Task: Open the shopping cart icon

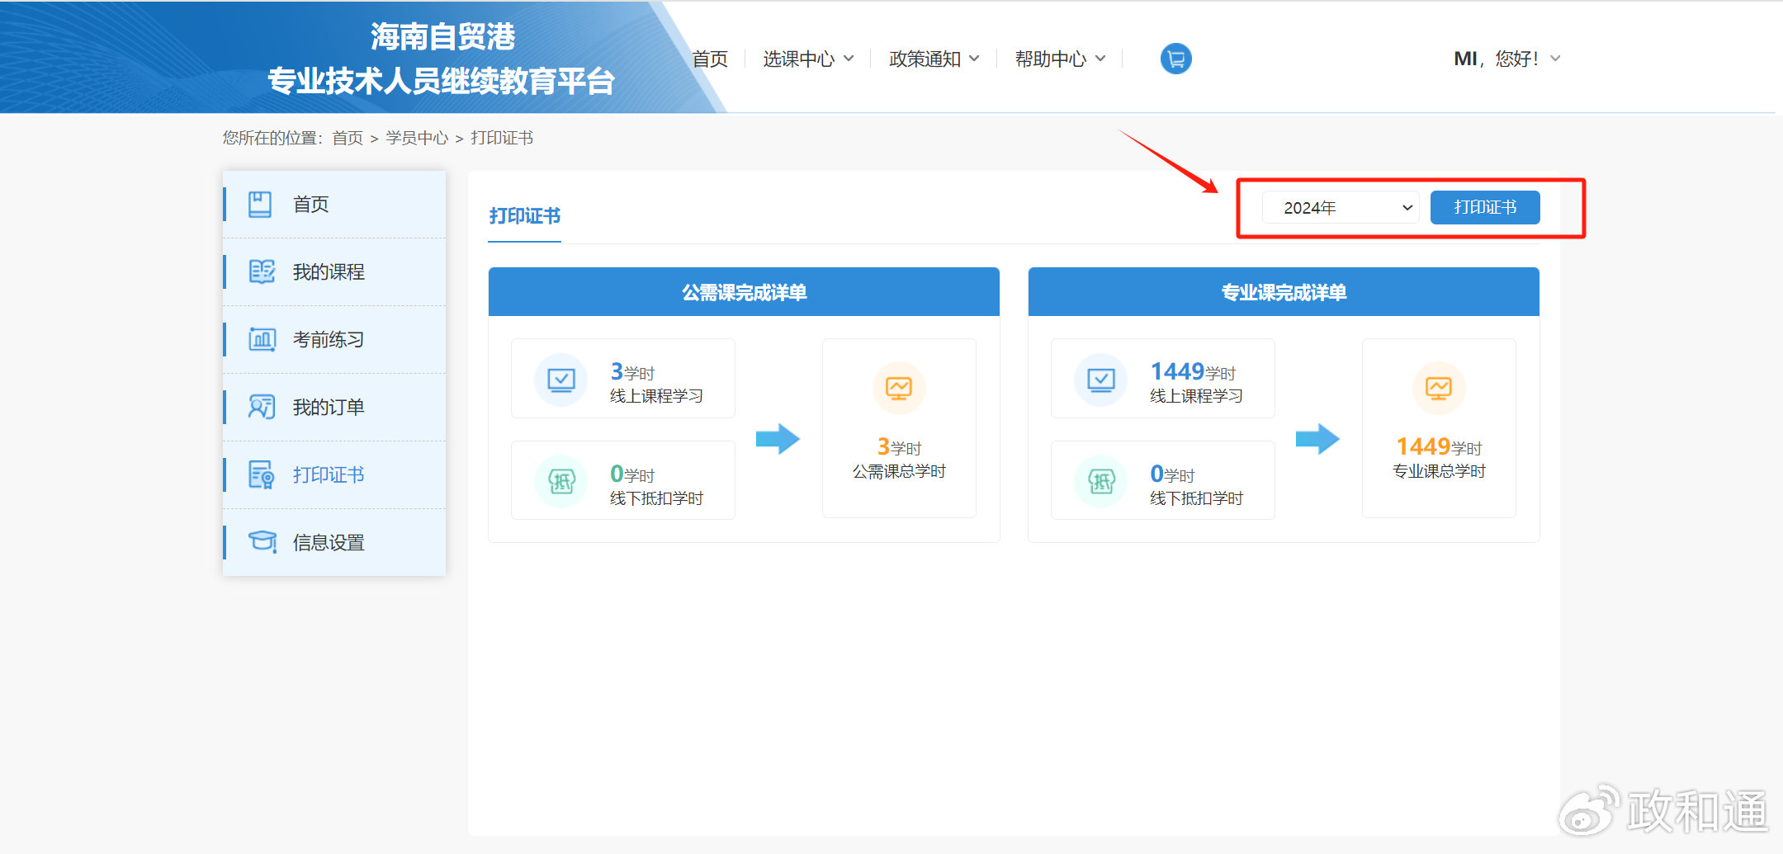Action: (x=1175, y=59)
